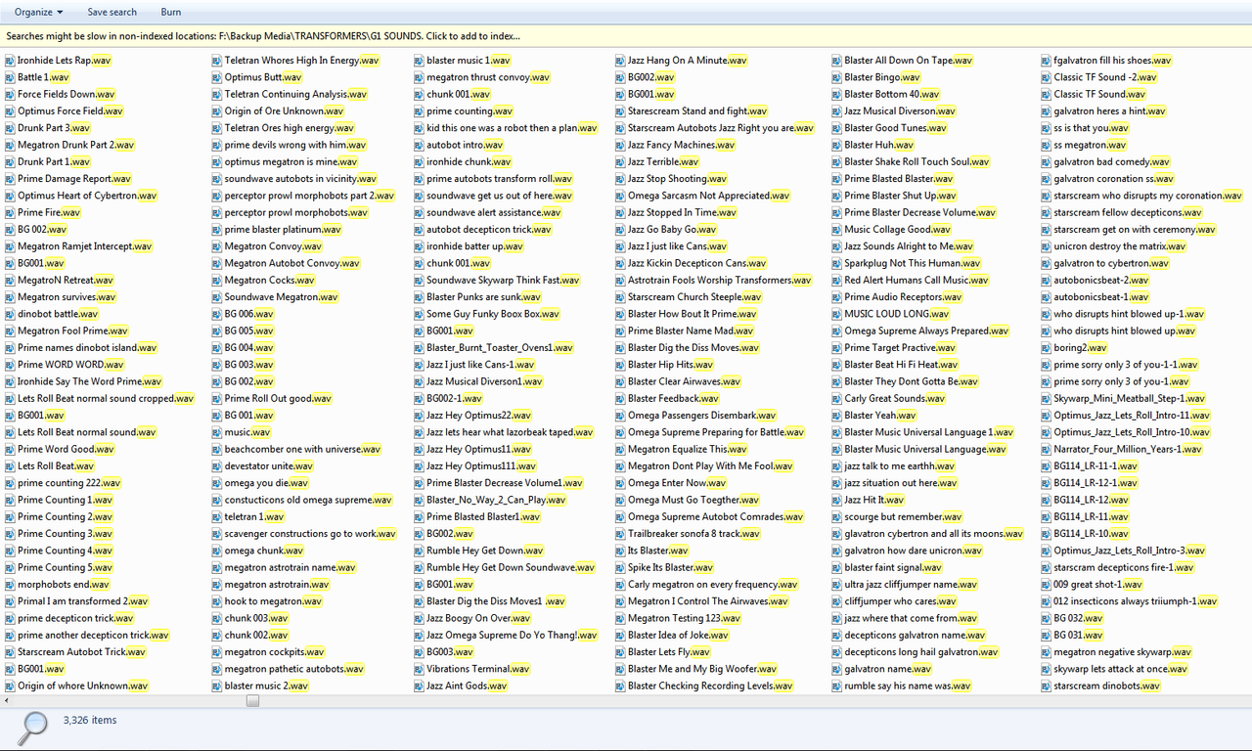Select the horizontal scrollbar thumb

coord(252,700)
